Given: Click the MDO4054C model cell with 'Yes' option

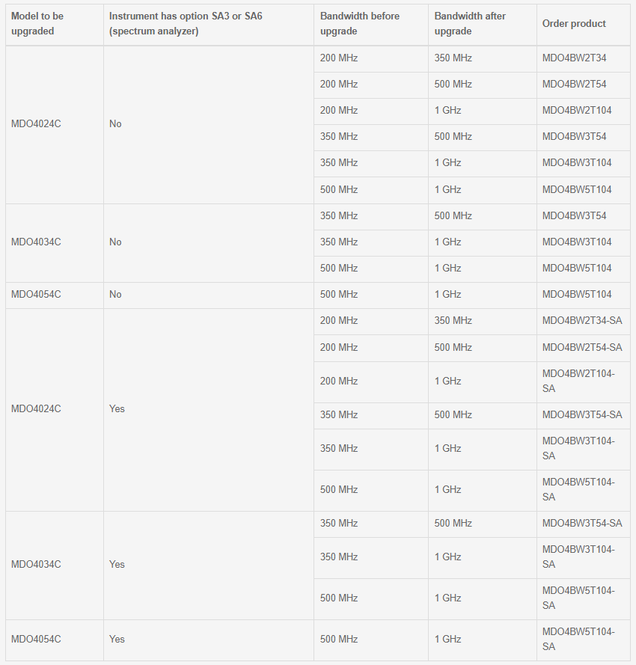Looking at the screenshot, I should click(55, 640).
